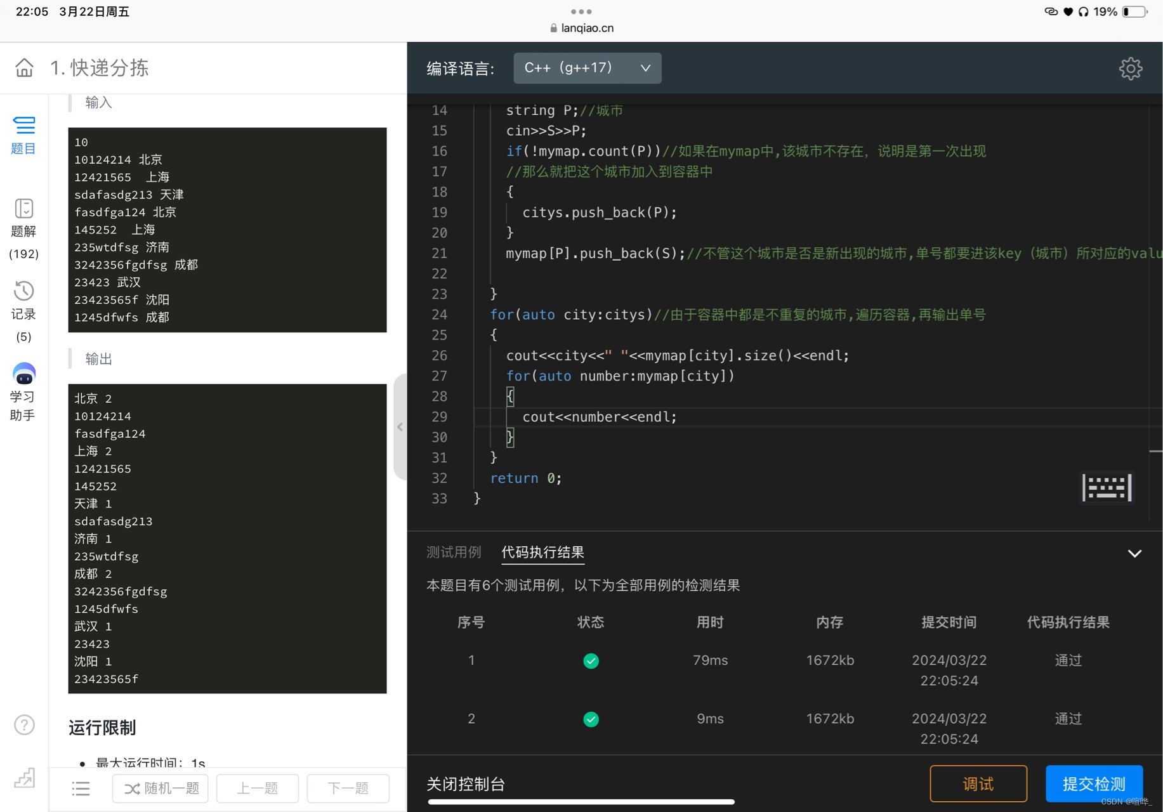The width and height of the screenshot is (1163, 812).
Task: Collapse the code execution results panel
Action: tap(1134, 553)
